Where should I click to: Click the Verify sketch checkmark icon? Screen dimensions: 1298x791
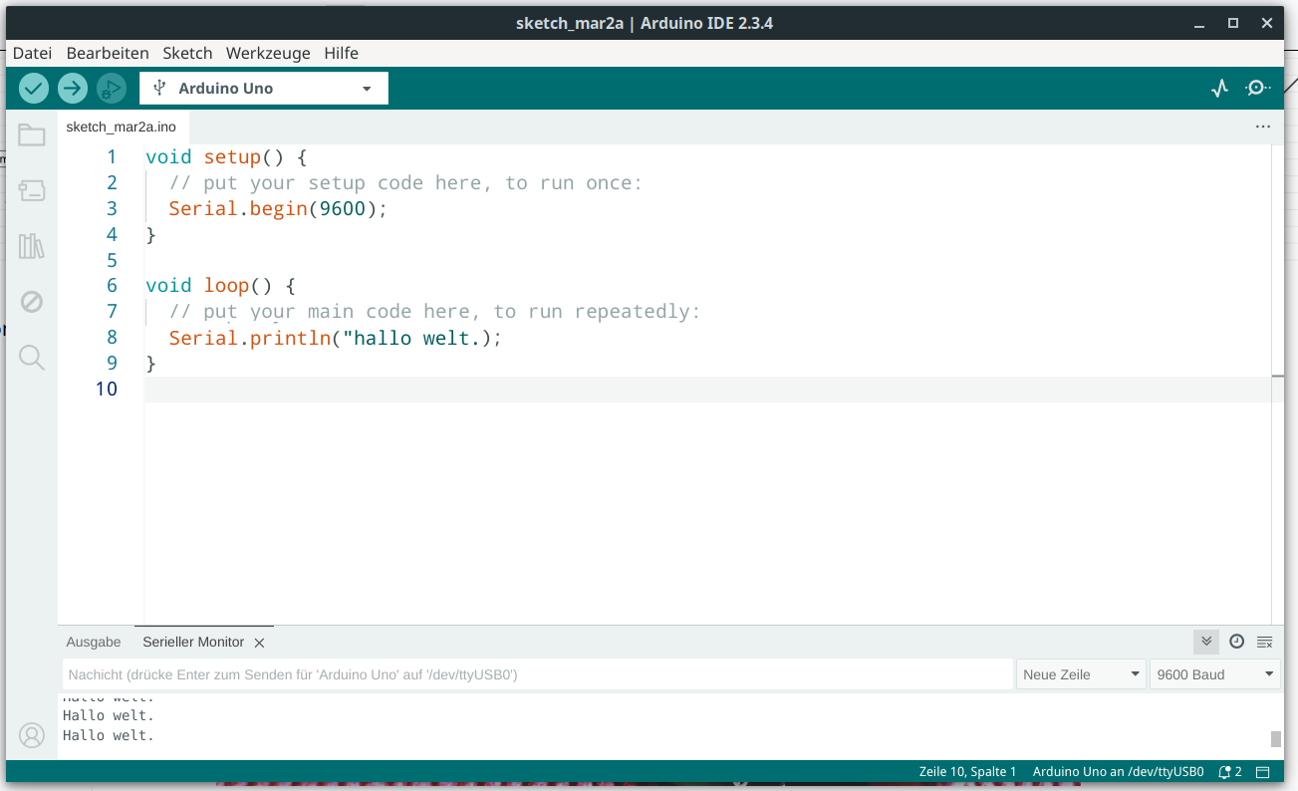pyautogui.click(x=33, y=88)
